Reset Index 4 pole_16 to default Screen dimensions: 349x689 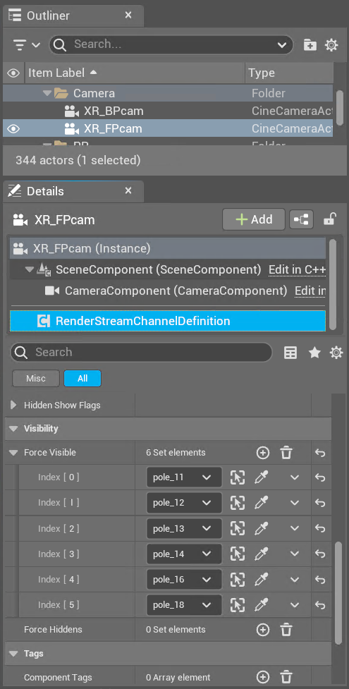pyautogui.click(x=320, y=580)
